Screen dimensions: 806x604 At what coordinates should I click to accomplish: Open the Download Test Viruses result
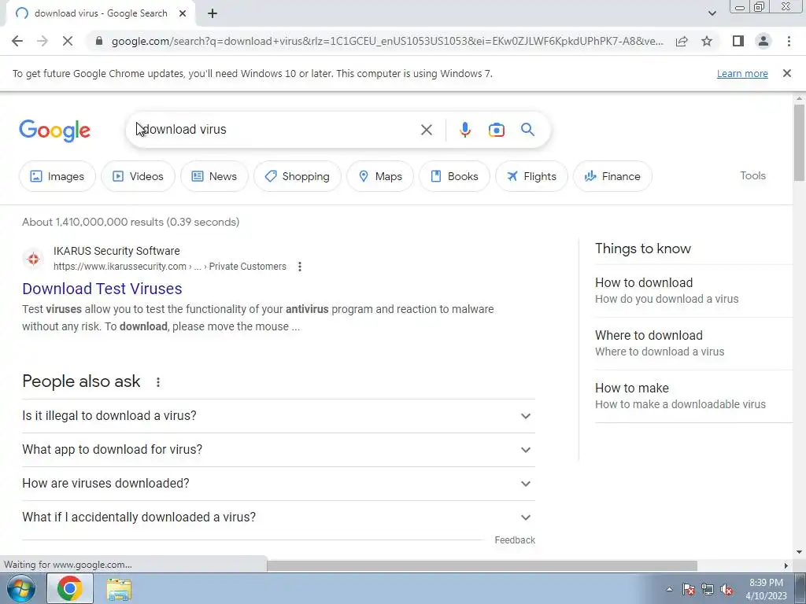pos(102,289)
